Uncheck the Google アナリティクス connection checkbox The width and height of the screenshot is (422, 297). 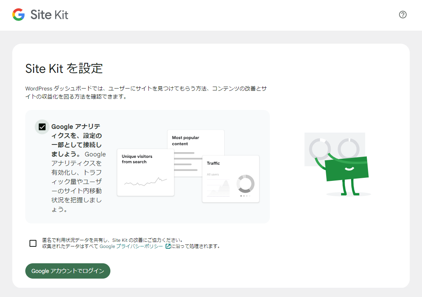click(42, 127)
